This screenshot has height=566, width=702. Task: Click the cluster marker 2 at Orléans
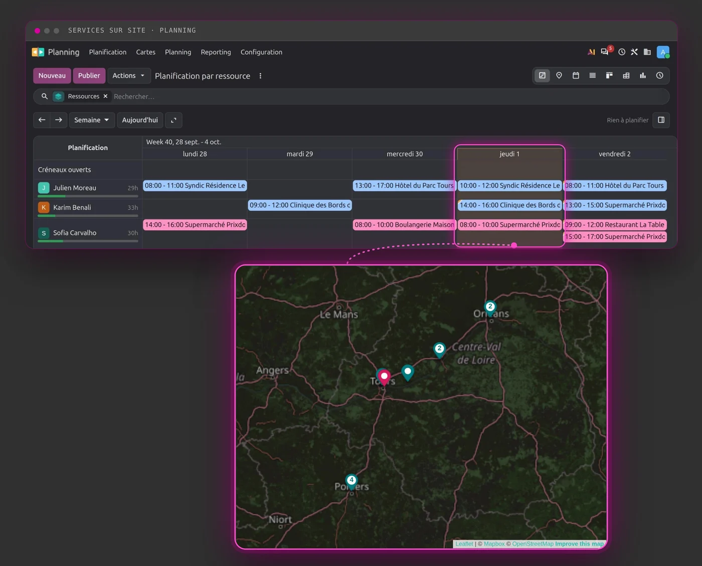tap(490, 308)
